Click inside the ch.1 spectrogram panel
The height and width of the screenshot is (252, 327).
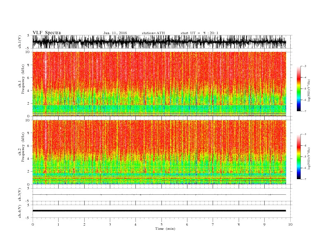(x=159, y=84)
